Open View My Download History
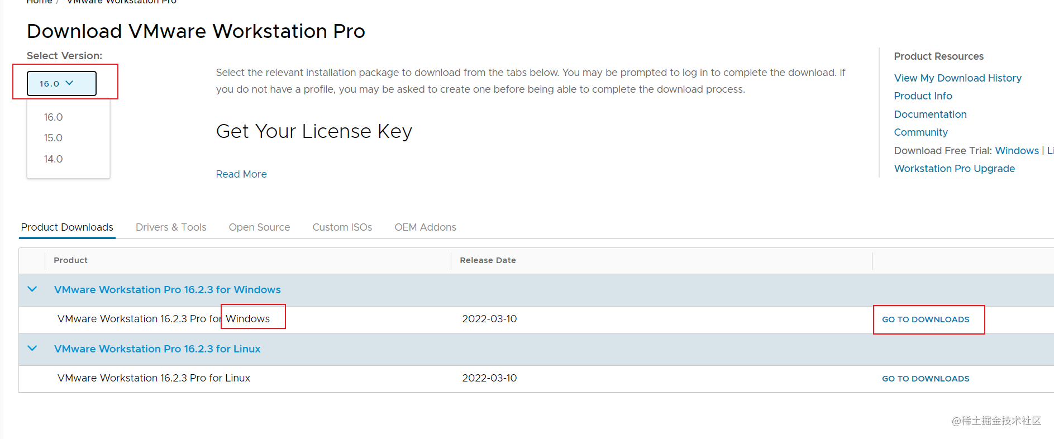The height and width of the screenshot is (439, 1054). point(957,78)
